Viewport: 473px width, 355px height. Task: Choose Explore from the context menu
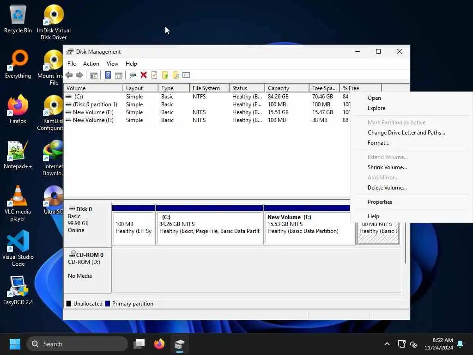[412, 108]
